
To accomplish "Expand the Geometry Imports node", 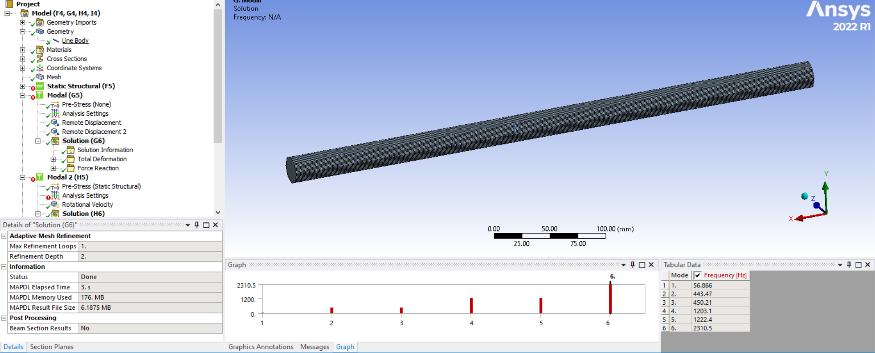I will (22, 22).
